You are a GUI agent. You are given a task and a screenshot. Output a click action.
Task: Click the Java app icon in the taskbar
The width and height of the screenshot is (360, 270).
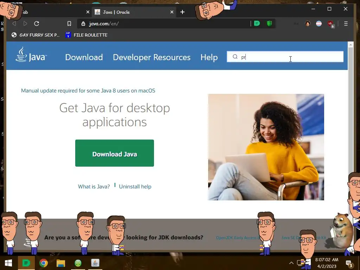click(95, 263)
